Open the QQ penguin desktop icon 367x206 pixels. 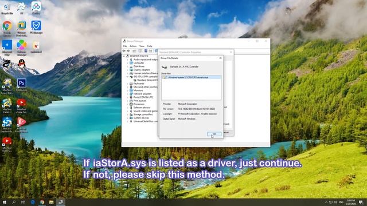[22, 64]
